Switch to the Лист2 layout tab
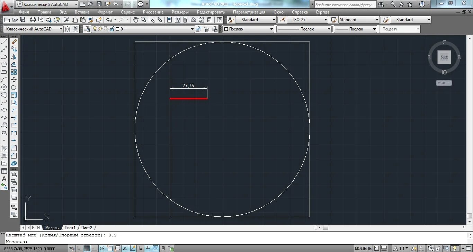This screenshot has height=252, width=473. click(x=87, y=228)
